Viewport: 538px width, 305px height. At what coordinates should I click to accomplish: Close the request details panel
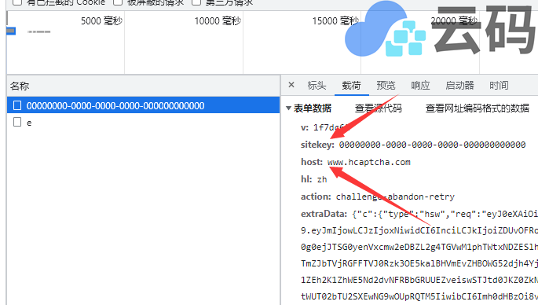291,85
